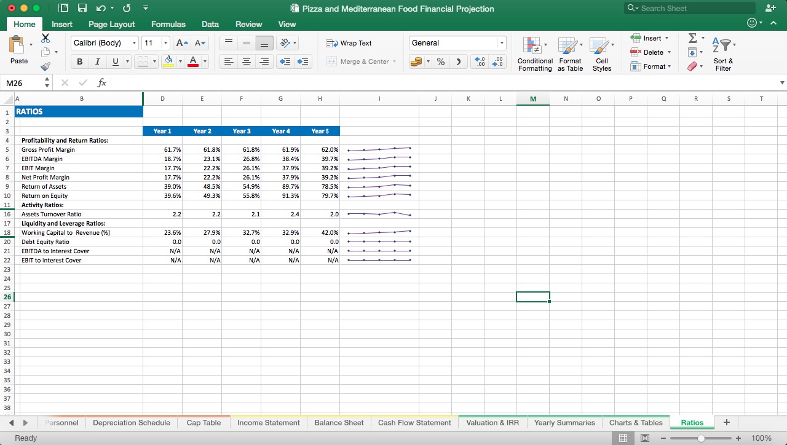Open Sort & Filter
The height and width of the screenshot is (445, 787).
tap(723, 54)
